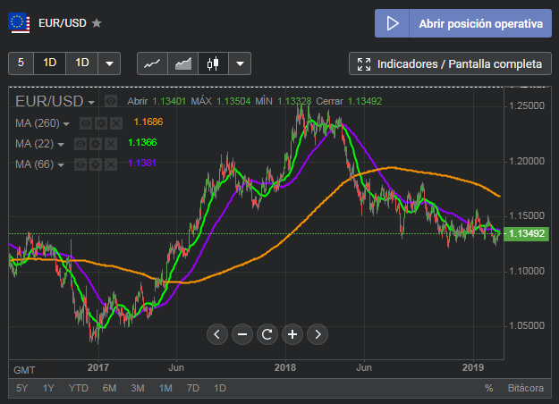Screen dimensions: 559x404
Task: Click the EUR/USD title text
Action: [x=63, y=23]
